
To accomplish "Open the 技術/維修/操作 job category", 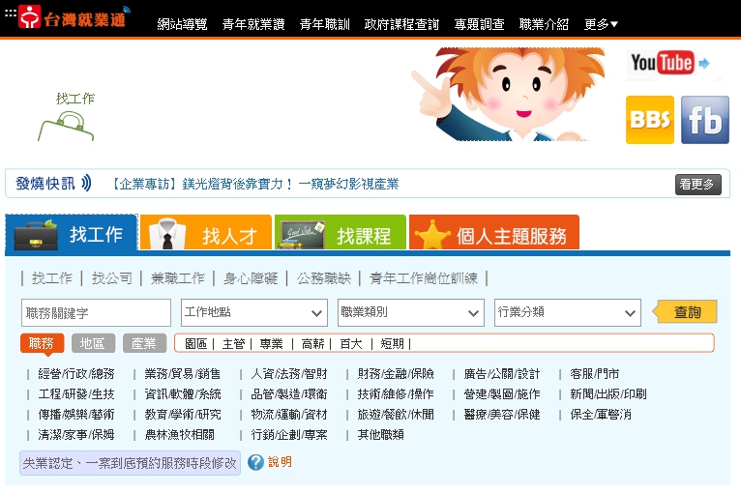I will [396, 394].
